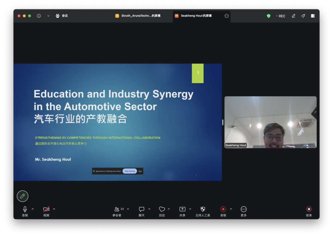Expand audio options chevron
333x237 pixels.
pyautogui.click(x=33, y=209)
